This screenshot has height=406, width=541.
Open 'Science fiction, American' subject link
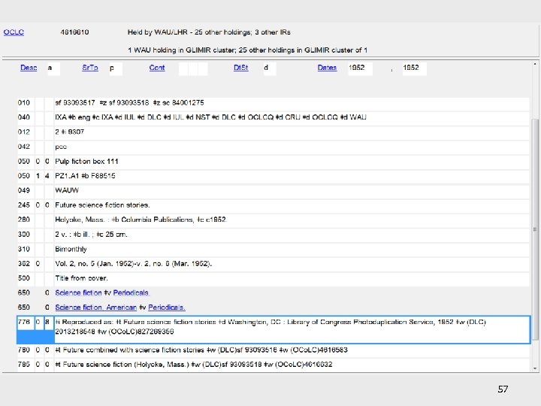coord(96,308)
